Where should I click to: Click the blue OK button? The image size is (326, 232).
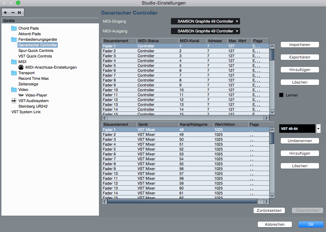pos(311,224)
